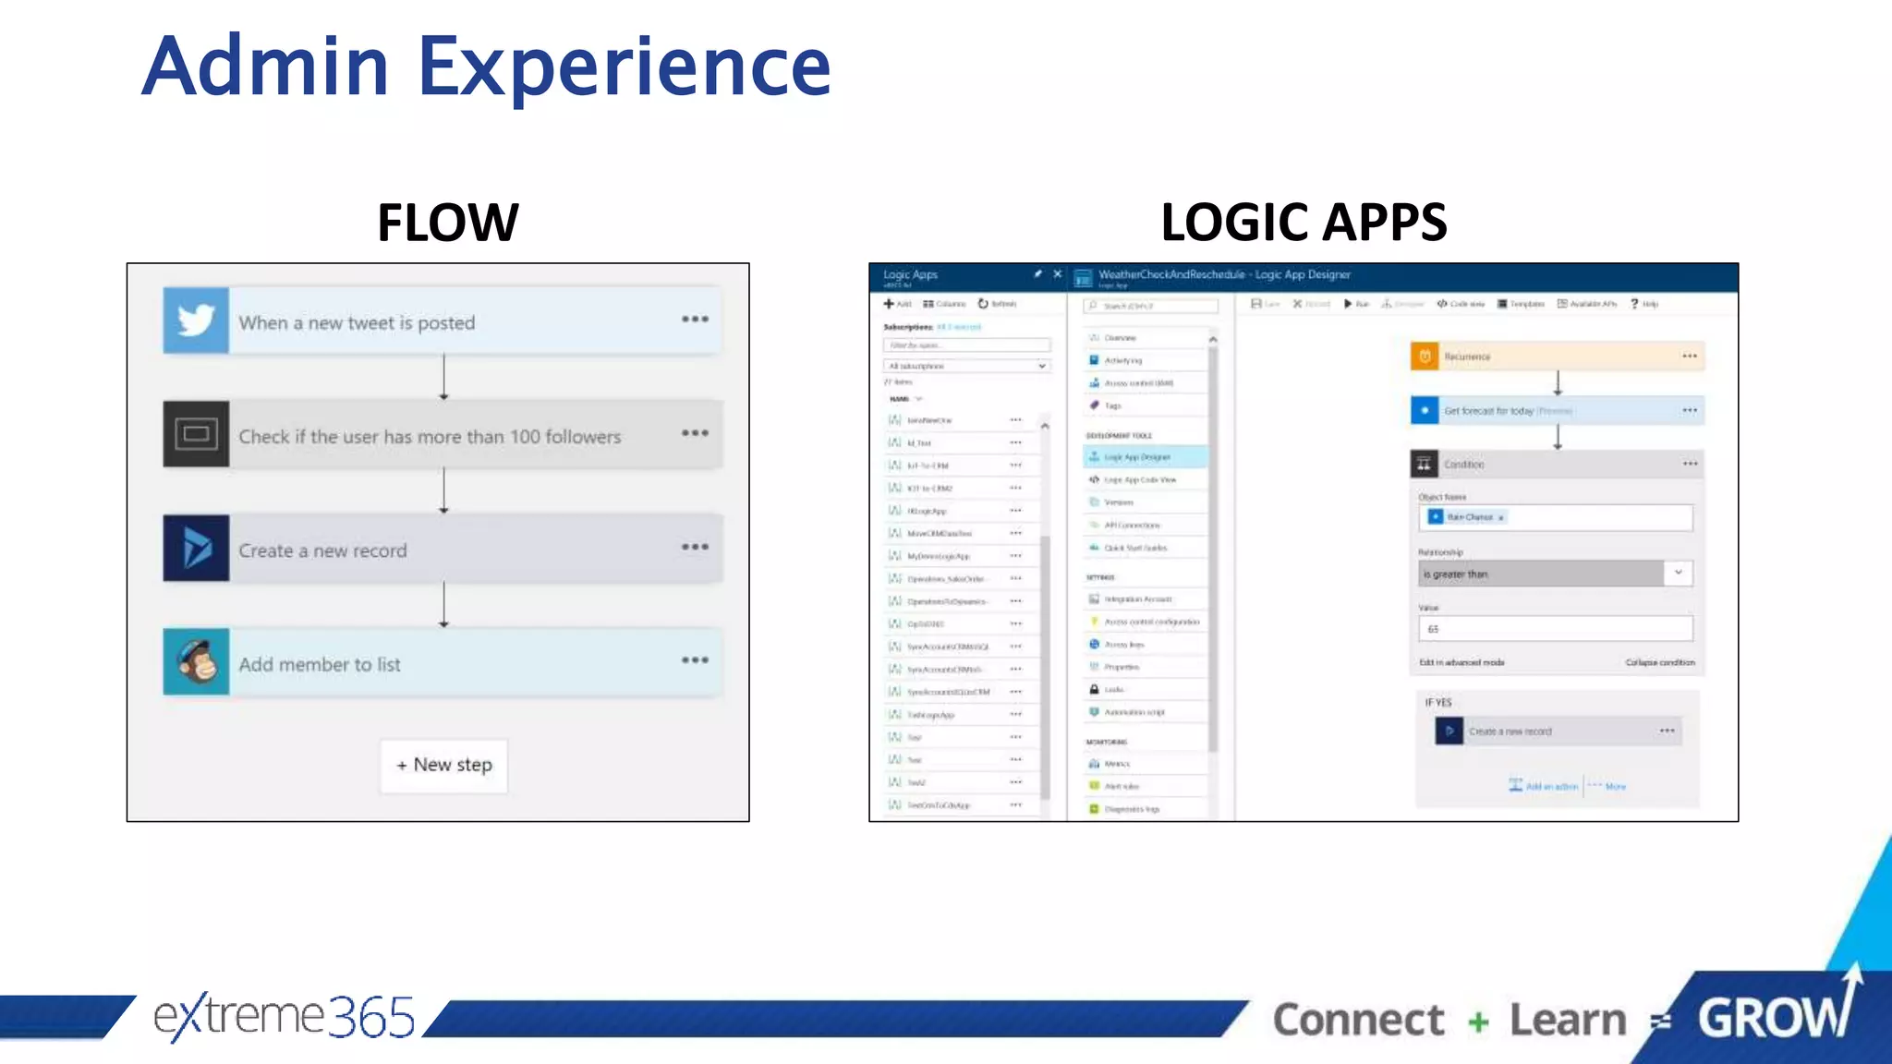The height and width of the screenshot is (1064, 1892).
Task: Open API Connections menu item
Action: (1146, 526)
